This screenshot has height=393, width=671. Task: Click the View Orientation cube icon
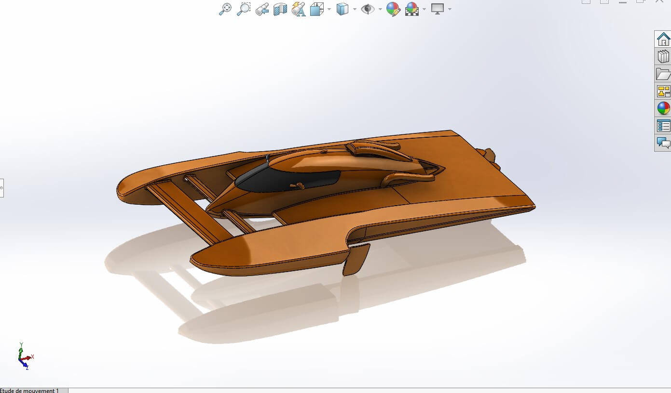[x=317, y=9]
